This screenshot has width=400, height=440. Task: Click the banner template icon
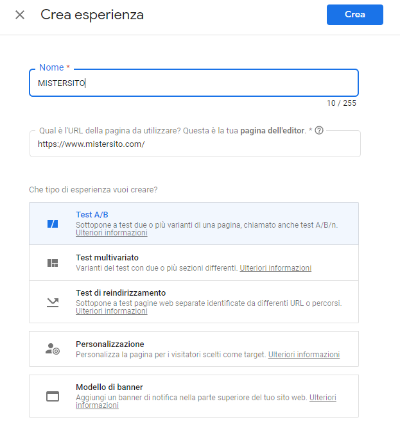pyautogui.click(x=53, y=396)
